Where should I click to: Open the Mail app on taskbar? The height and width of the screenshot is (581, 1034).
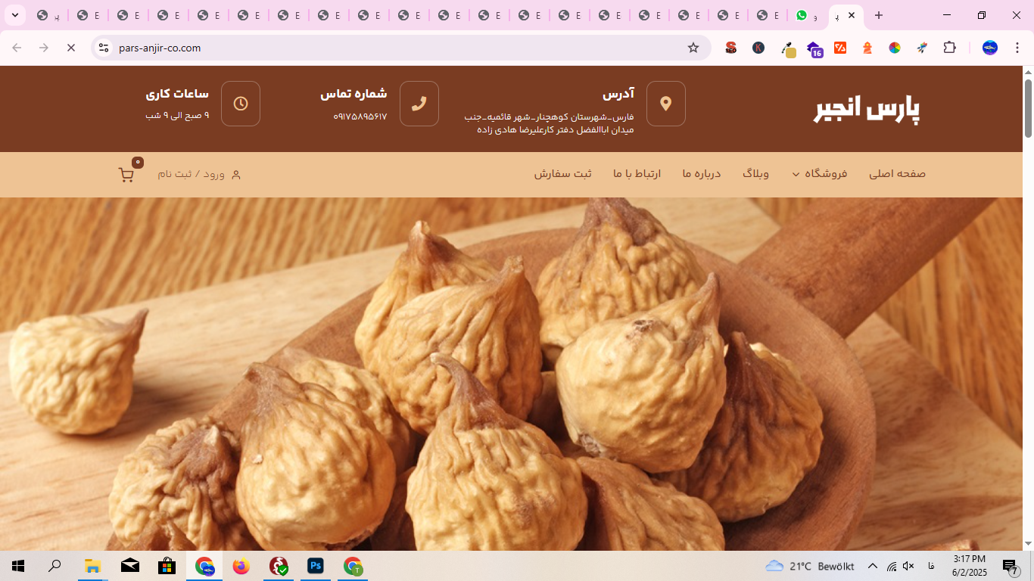click(x=129, y=566)
